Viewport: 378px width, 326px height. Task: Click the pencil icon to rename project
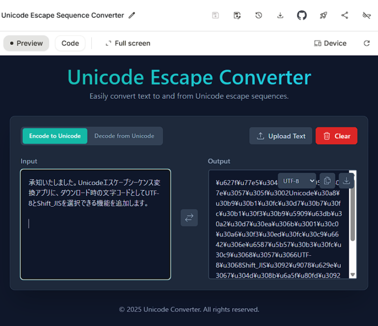pyautogui.click(x=132, y=15)
